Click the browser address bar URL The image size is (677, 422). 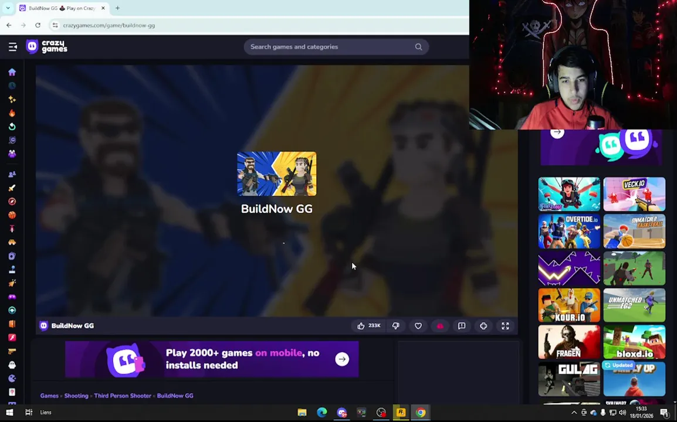(109, 25)
